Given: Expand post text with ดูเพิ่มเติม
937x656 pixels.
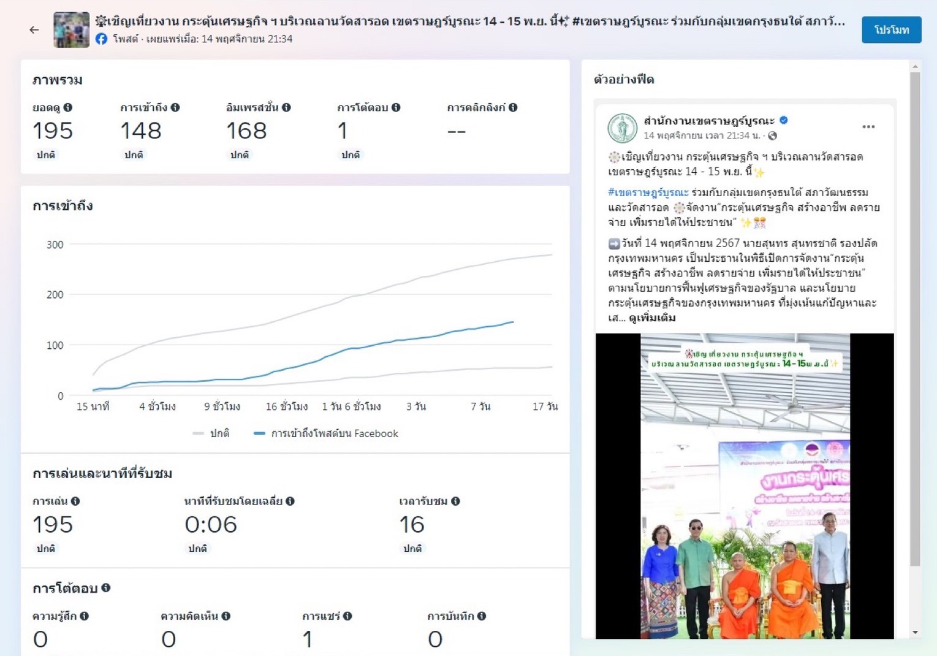Looking at the screenshot, I should (652, 318).
